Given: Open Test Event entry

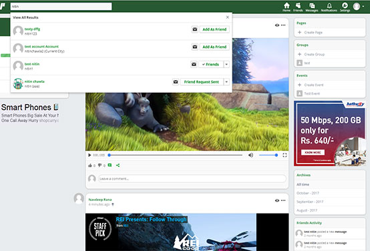Looking at the screenshot, I should [312, 93].
